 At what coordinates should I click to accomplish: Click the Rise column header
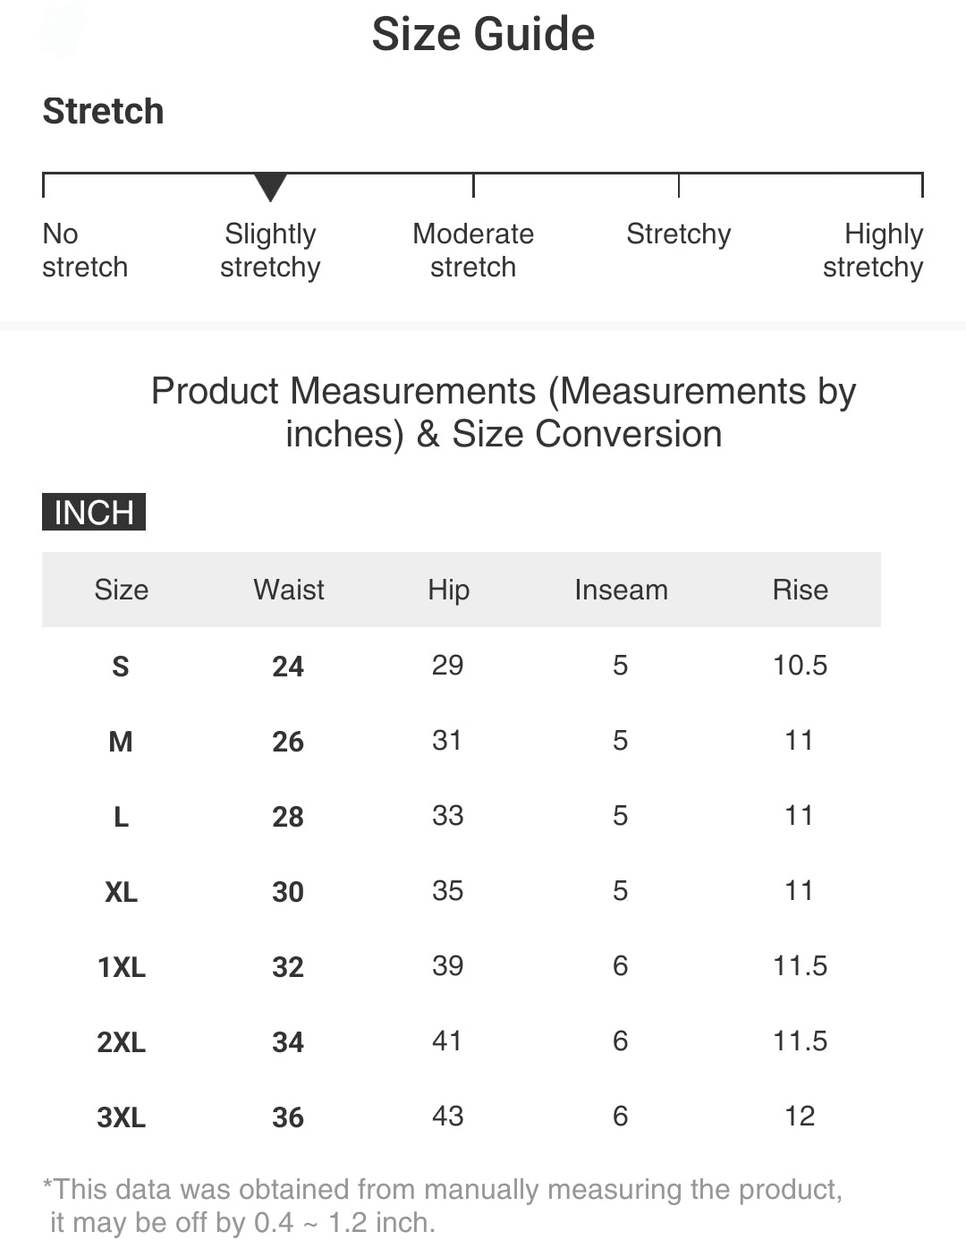(800, 590)
